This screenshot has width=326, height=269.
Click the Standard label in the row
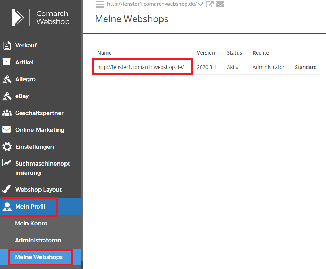(x=306, y=67)
